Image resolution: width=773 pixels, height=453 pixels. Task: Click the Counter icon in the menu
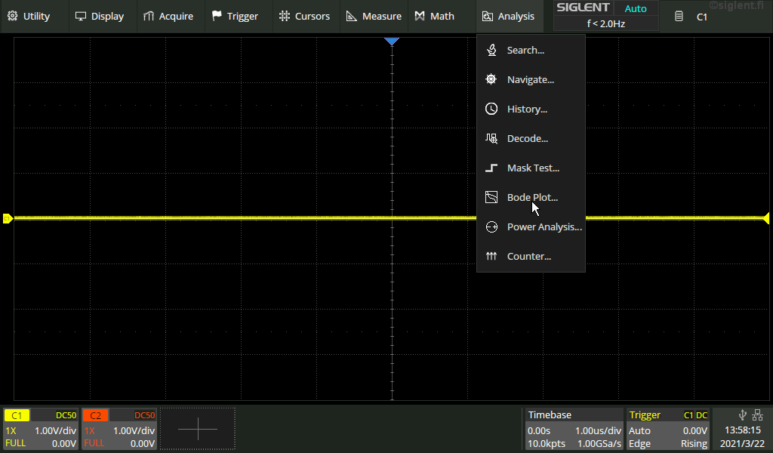(x=491, y=257)
